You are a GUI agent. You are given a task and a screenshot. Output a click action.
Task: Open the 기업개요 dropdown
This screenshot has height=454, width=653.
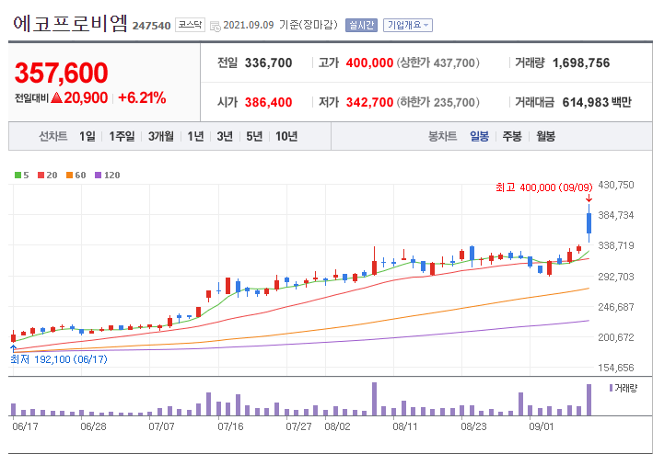click(408, 26)
